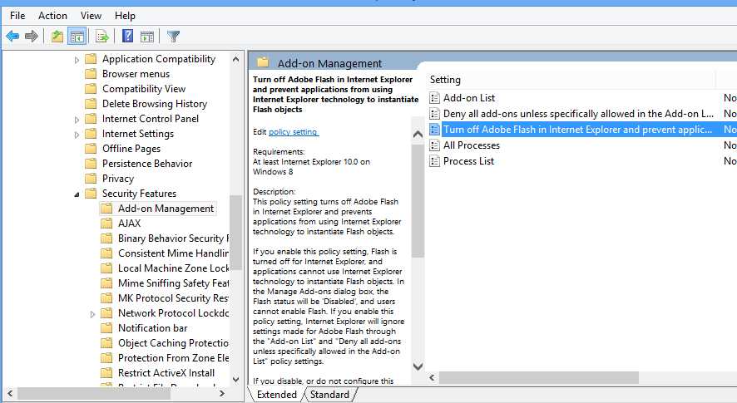Expand the Application Compatibility tree node
The height and width of the screenshot is (403, 737).
tap(77, 60)
